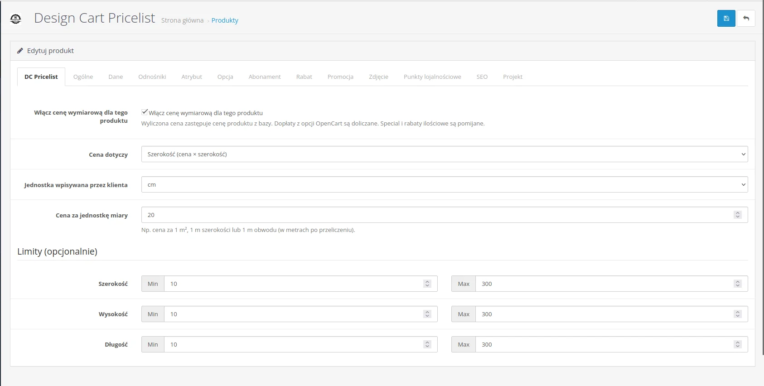
Task: Go to the Rabat tab
Action: tap(304, 77)
